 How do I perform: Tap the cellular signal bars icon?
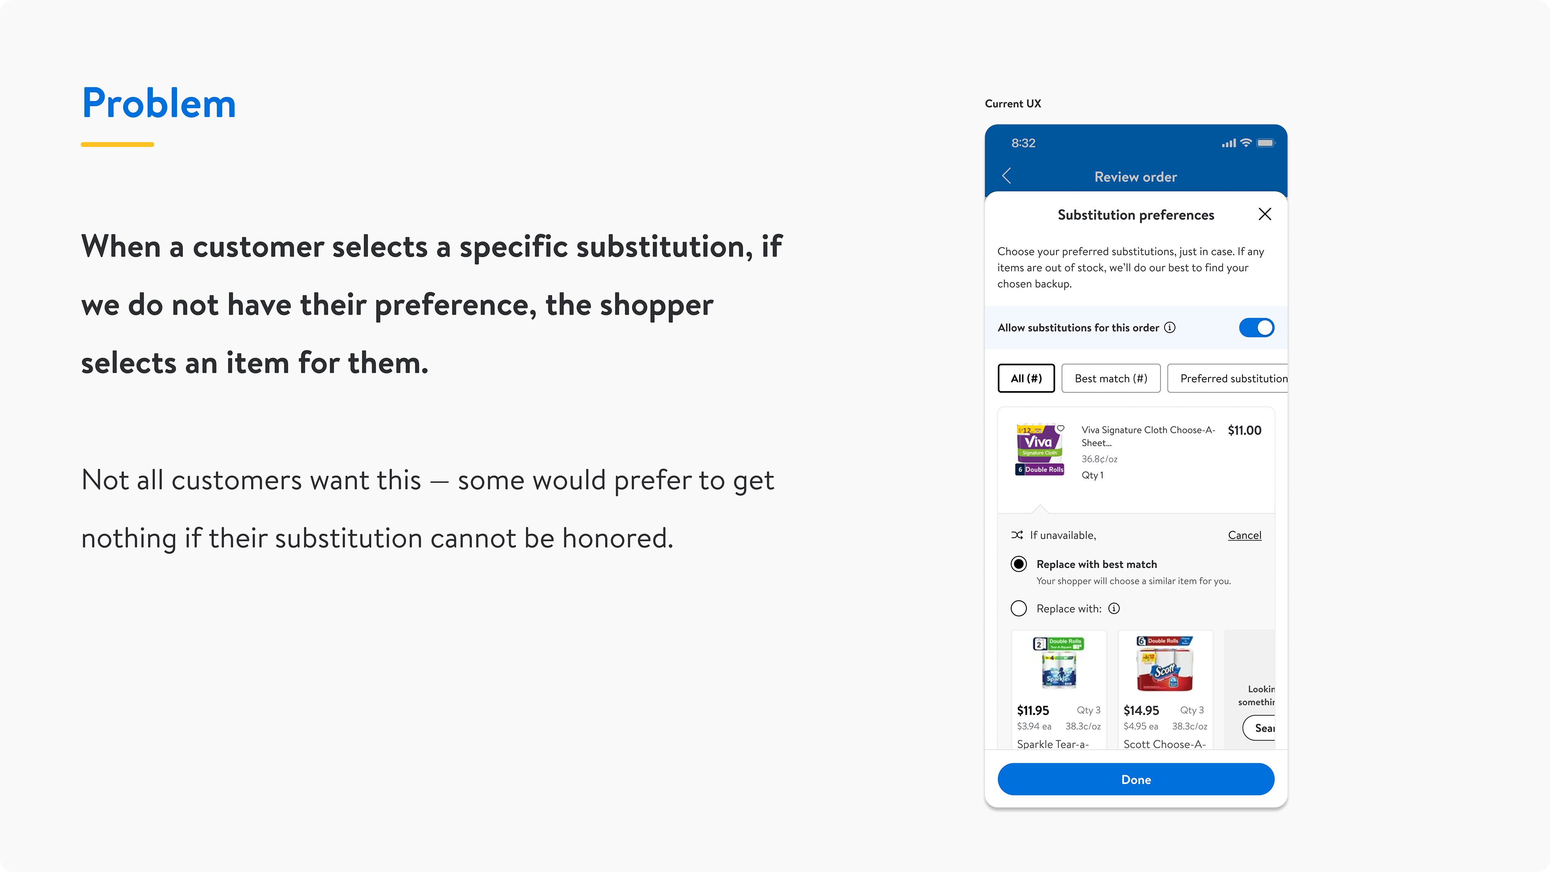click(1228, 143)
